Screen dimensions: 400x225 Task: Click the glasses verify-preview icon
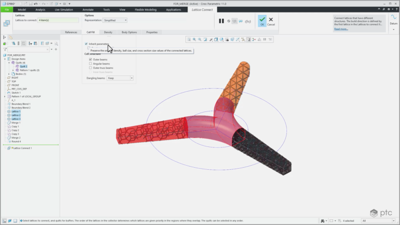tap(248, 21)
